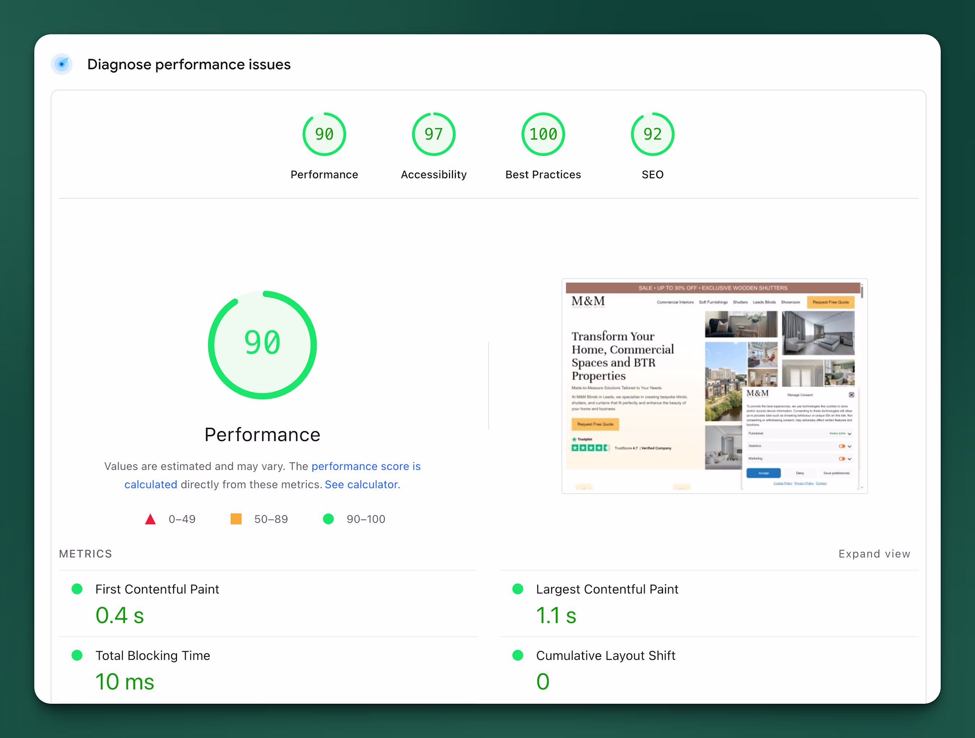Close the Manage Consent popup in screenshot
Image resolution: width=975 pixels, height=738 pixels.
[851, 395]
